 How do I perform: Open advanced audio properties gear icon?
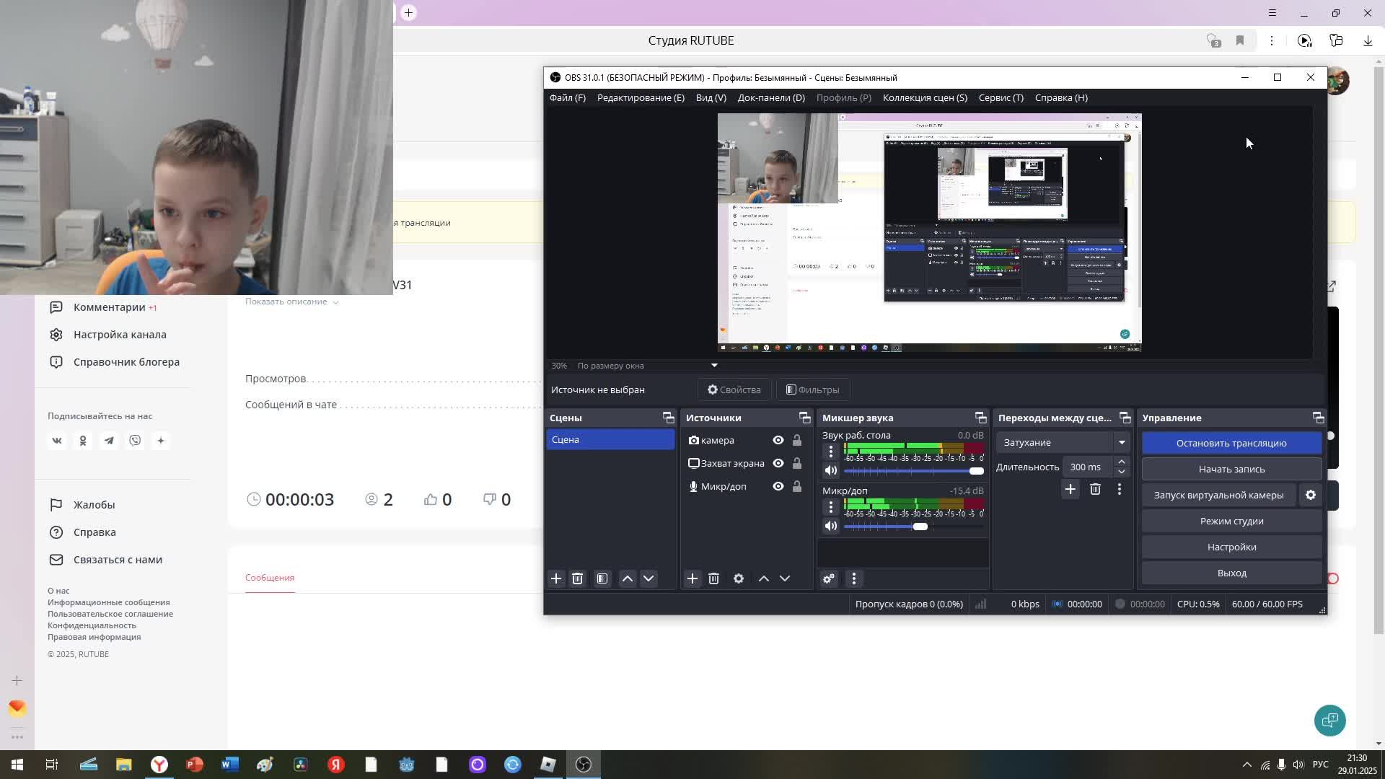(x=829, y=578)
